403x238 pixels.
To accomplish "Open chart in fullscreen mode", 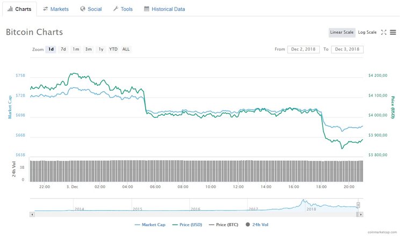I will click(384, 32).
